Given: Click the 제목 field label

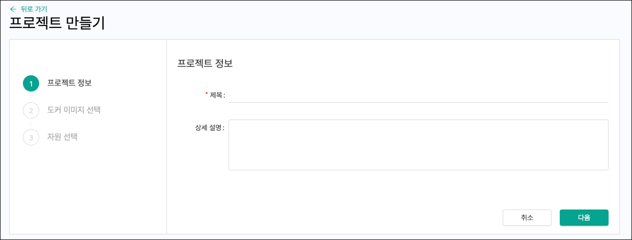Looking at the screenshot, I should [x=216, y=95].
